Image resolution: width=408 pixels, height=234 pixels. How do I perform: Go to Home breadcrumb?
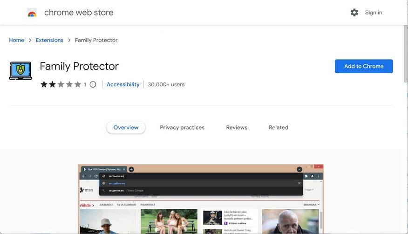(x=16, y=40)
